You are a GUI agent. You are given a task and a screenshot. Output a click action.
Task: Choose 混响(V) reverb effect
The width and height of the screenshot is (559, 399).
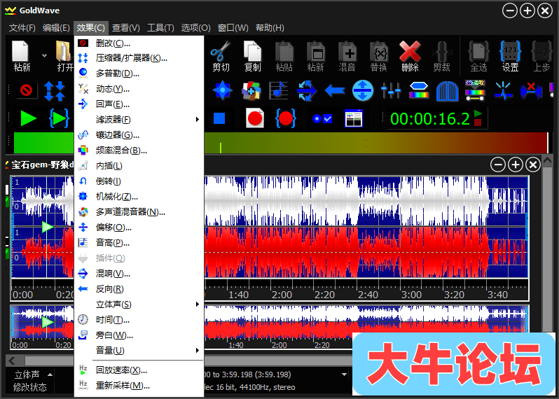click(x=139, y=274)
